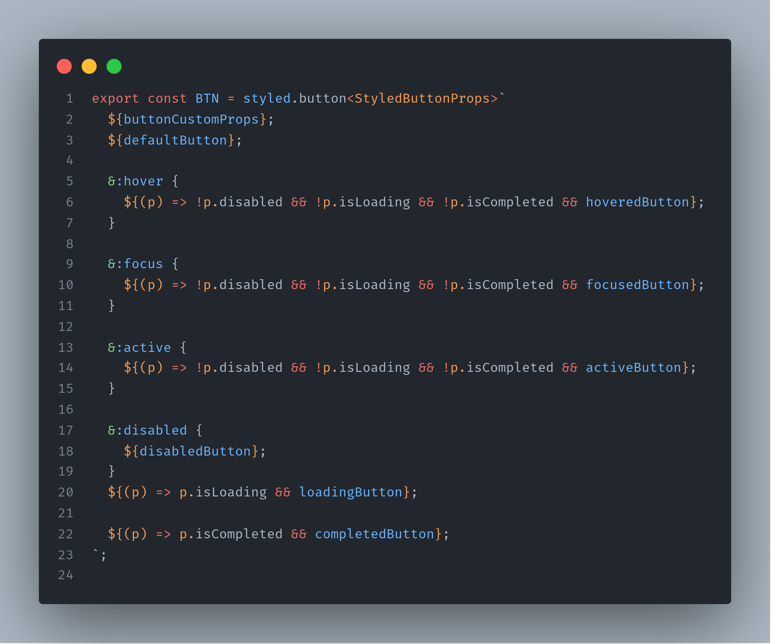
Task: Click the '&:active' selector
Action: (x=139, y=348)
